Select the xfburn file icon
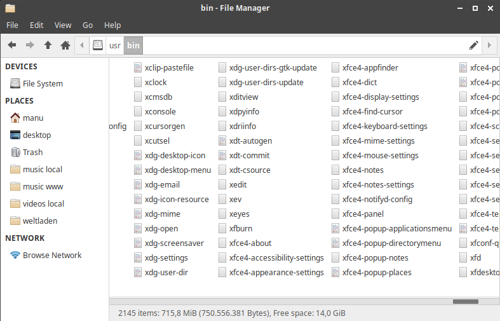500x321 pixels. pos(223,229)
